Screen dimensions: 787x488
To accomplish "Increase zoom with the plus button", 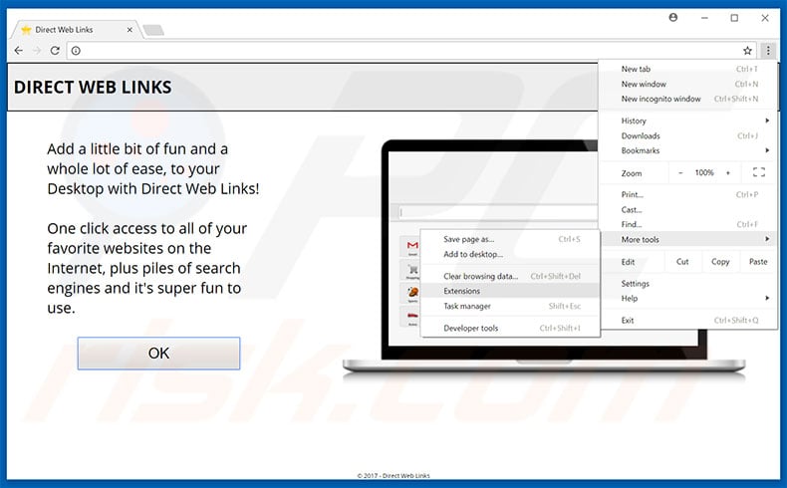I will coord(728,173).
